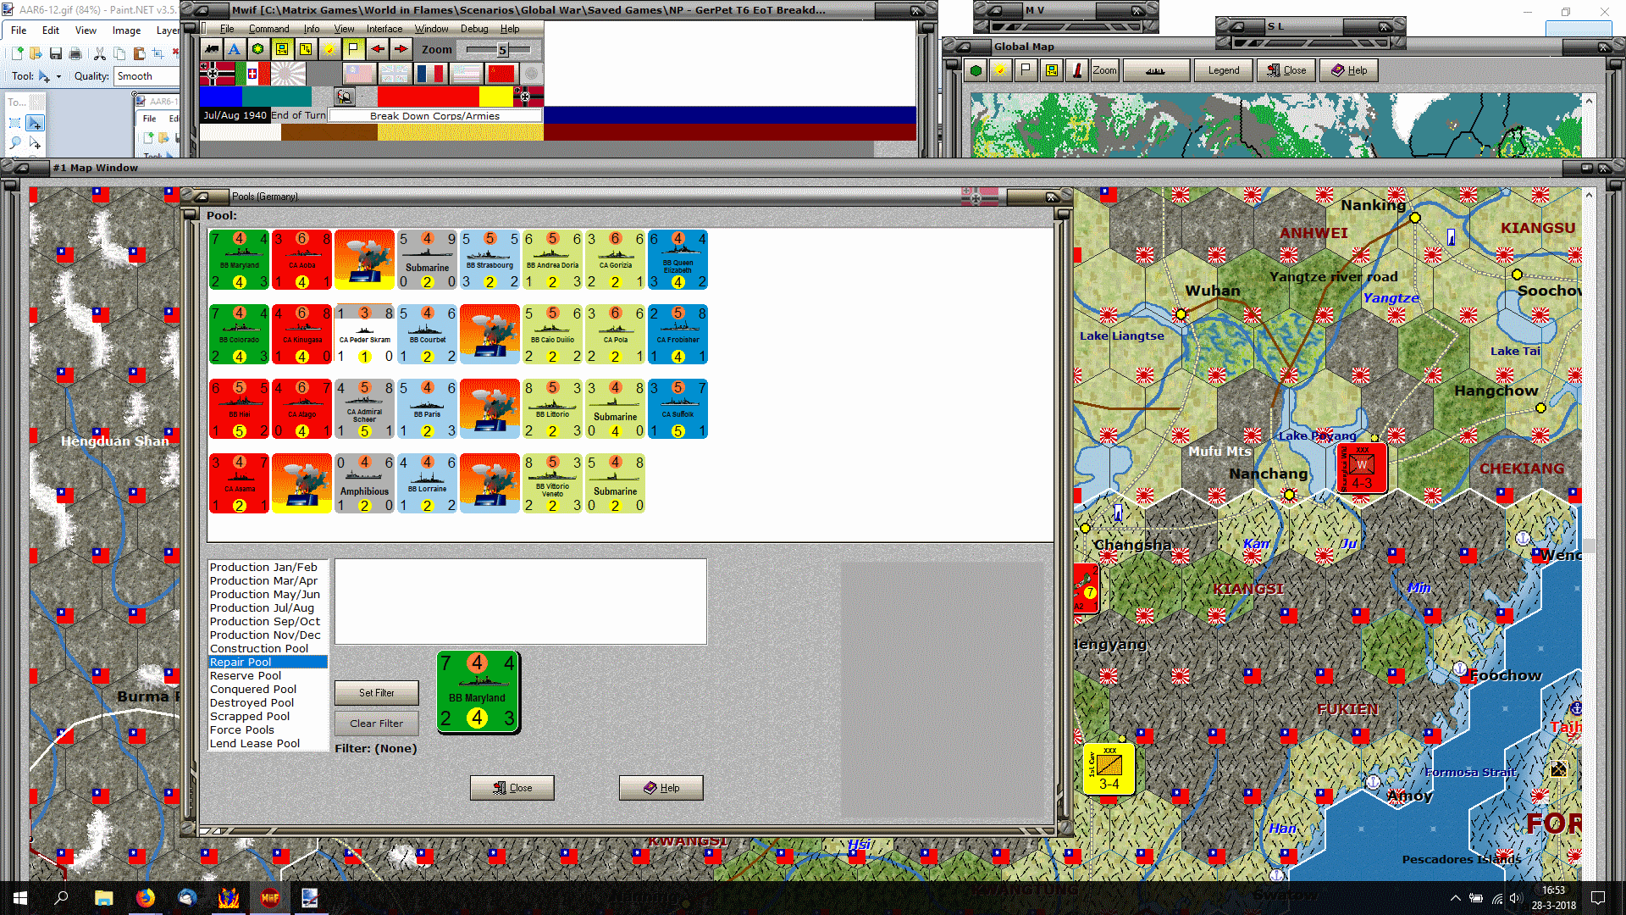Close the Pools dialog with Close button
This screenshot has height=915, width=1626.
pyautogui.click(x=512, y=787)
